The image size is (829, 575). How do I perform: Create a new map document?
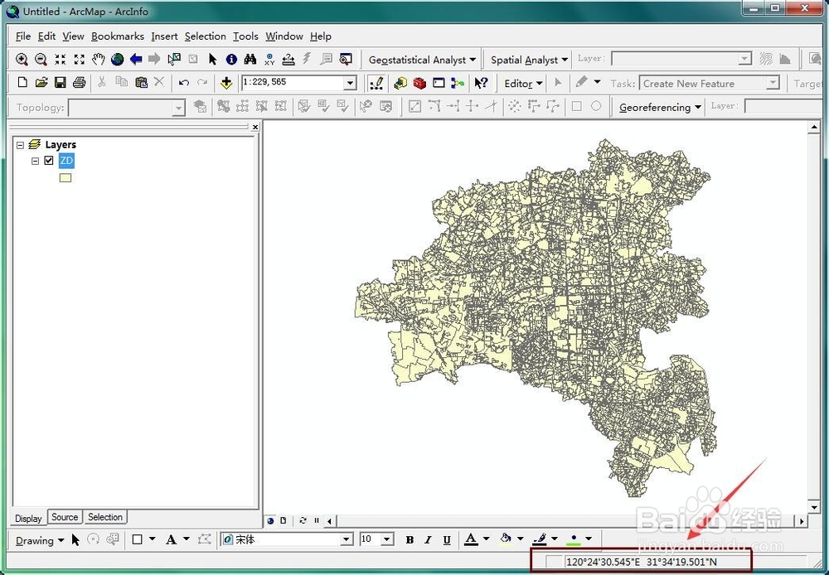point(22,83)
